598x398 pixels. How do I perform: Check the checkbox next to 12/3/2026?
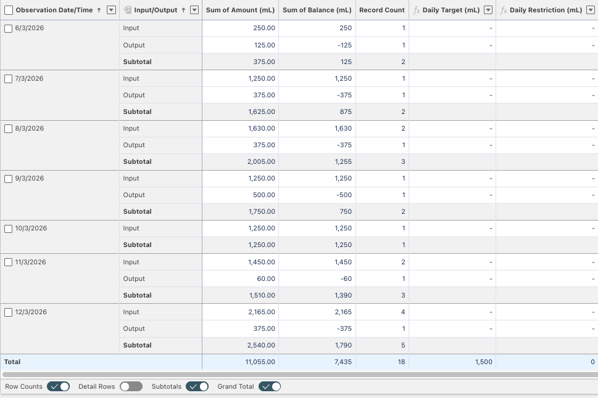[8, 312]
